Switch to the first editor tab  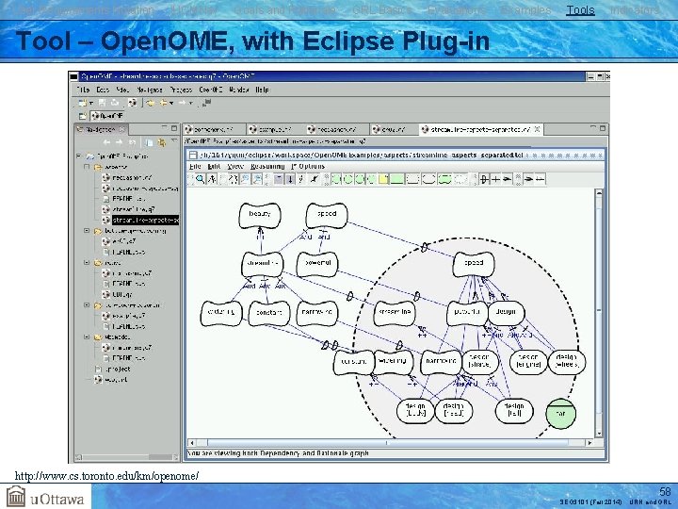coord(214,129)
